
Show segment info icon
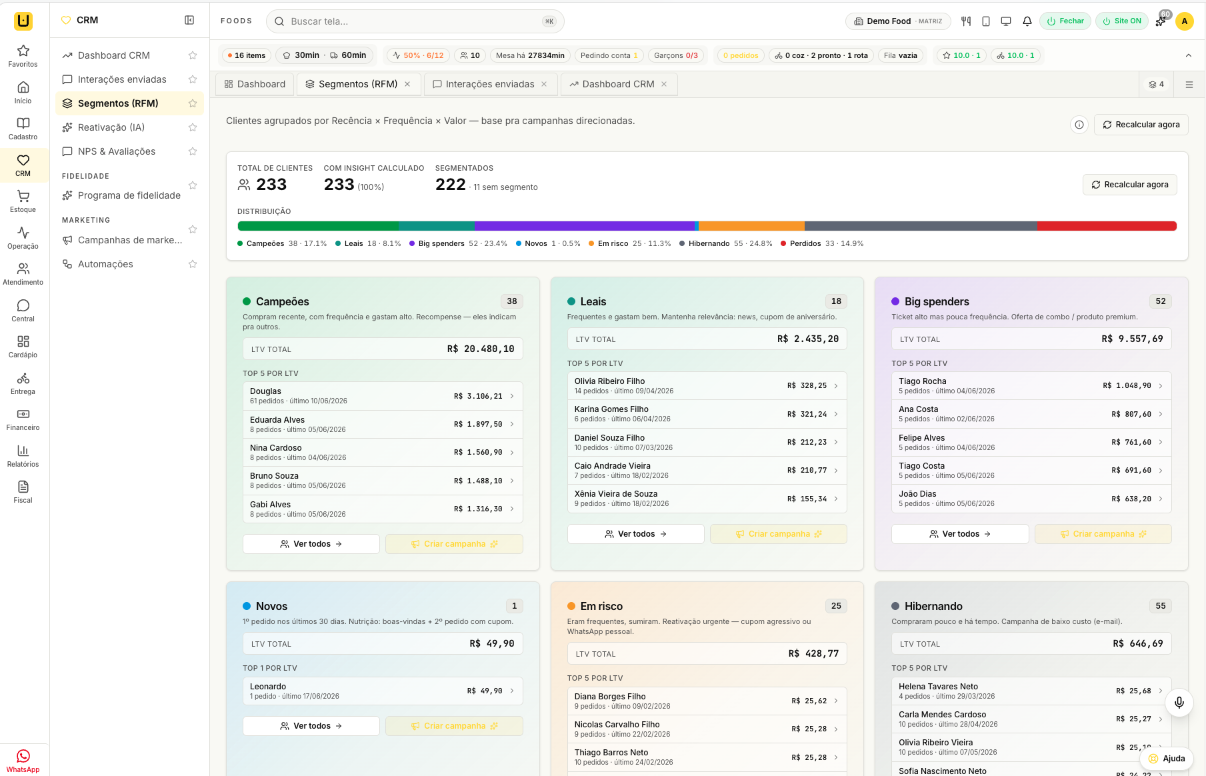pos(1079,125)
